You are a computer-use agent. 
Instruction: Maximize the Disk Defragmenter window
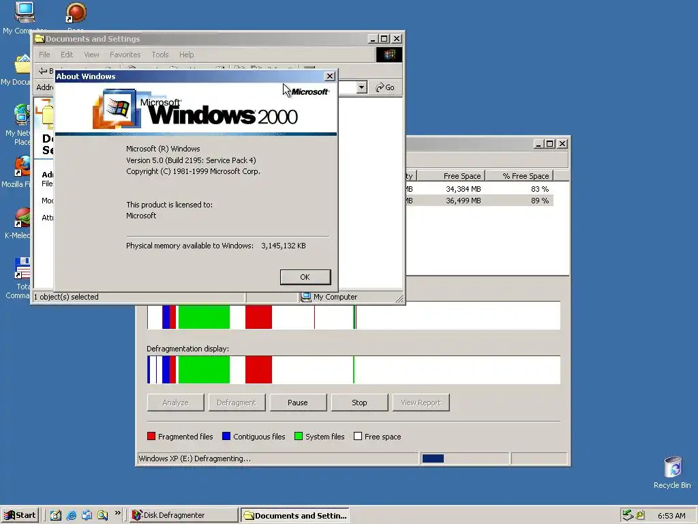pyautogui.click(x=550, y=144)
